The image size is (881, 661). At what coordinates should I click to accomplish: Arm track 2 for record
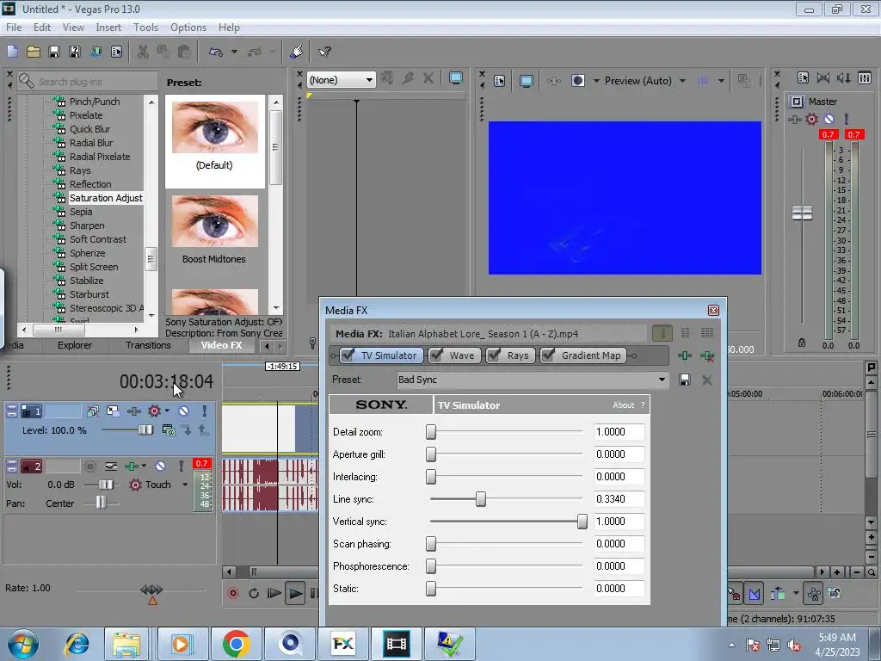(x=89, y=466)
